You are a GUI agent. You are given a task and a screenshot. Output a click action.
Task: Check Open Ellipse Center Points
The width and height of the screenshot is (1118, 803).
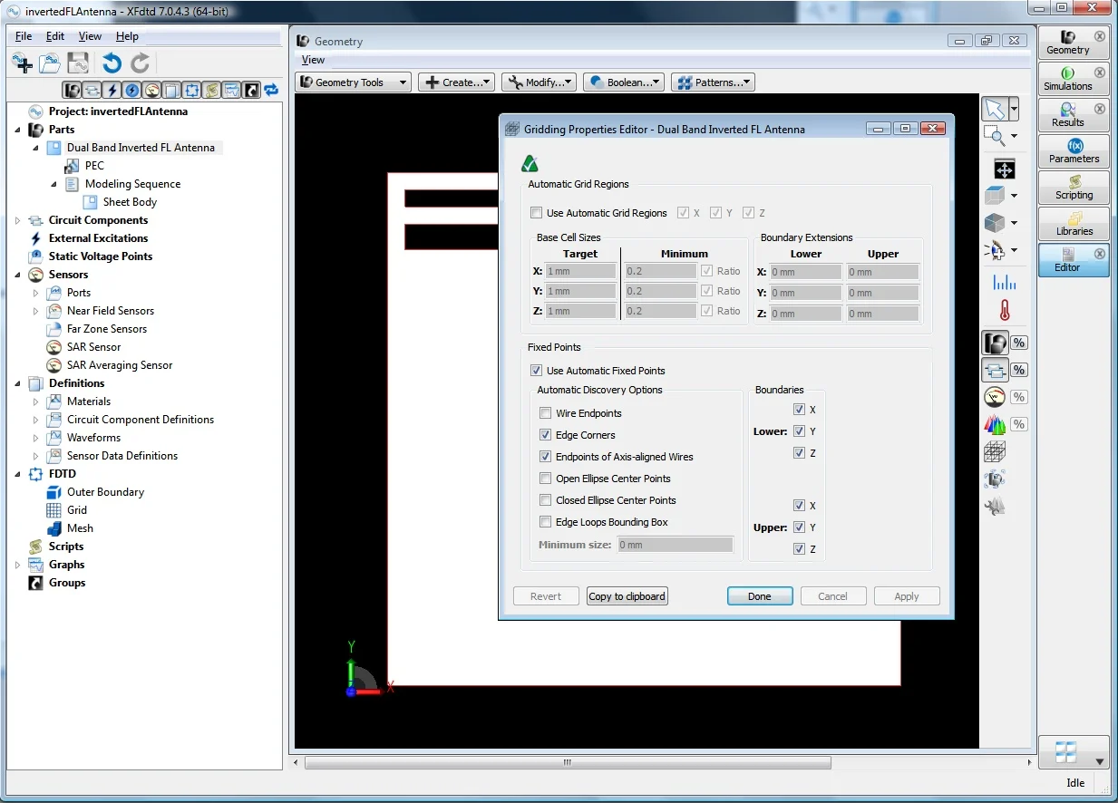pyautogui.click(x=546, y=479)
